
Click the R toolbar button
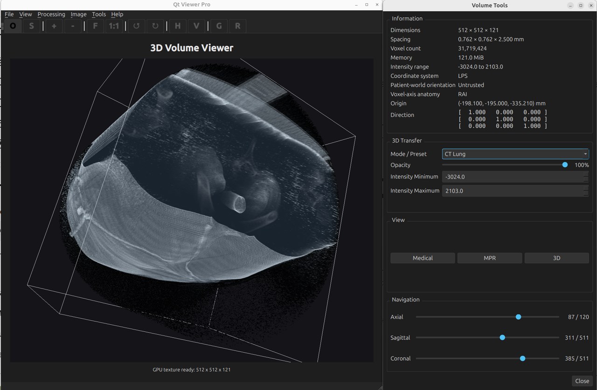(238, 26)
